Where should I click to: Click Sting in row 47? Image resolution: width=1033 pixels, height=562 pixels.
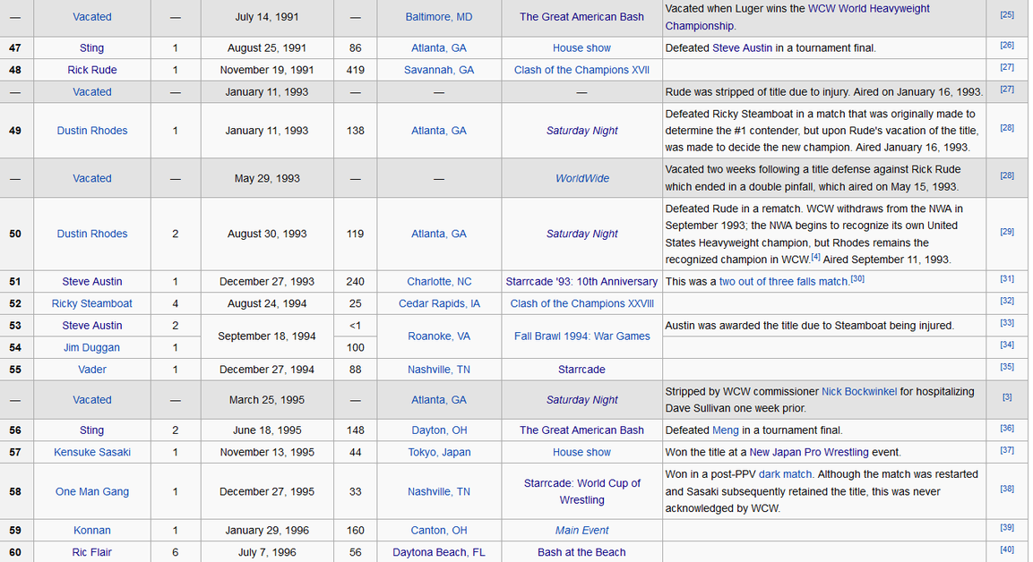point(91,48)
